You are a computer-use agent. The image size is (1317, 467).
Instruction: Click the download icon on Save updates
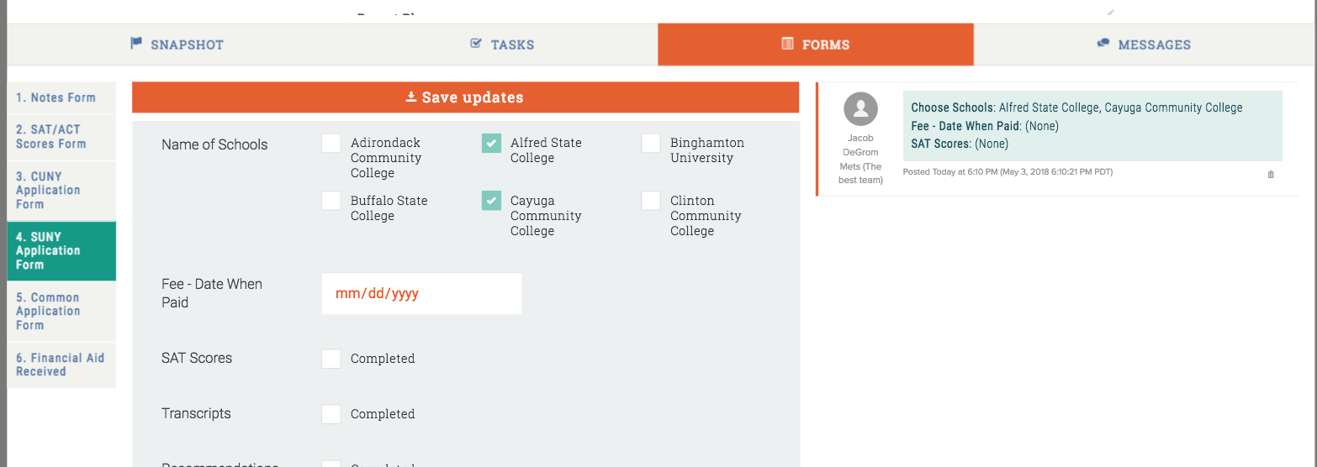[411, 97]
